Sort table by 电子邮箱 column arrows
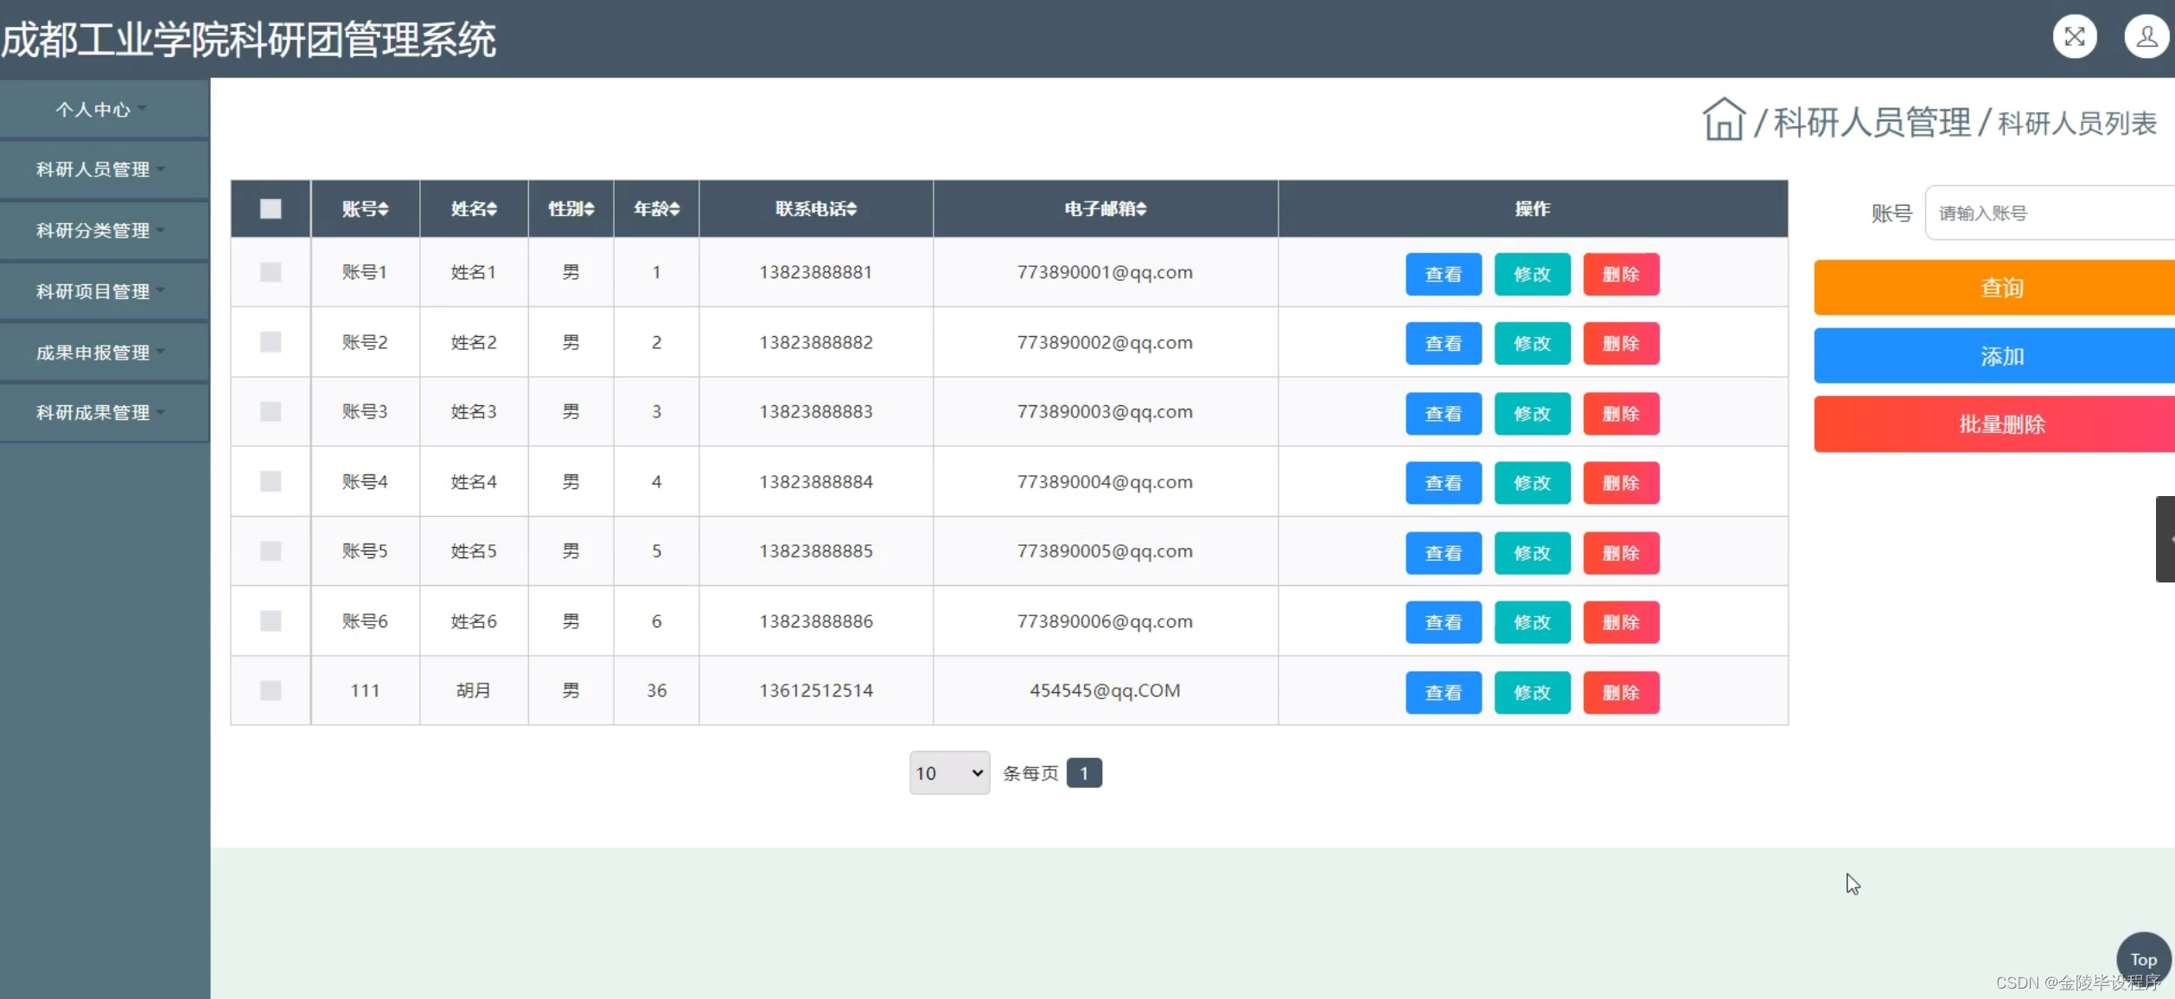Image resolution: width=2175 pixels, height=999 pixels. [1141, 209]
